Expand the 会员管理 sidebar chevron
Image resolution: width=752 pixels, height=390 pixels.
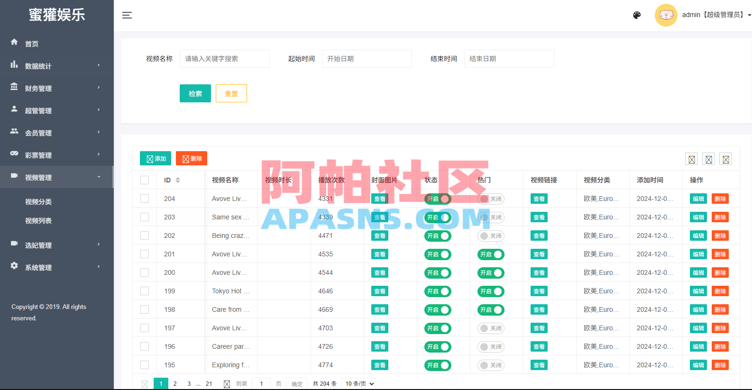point(99,132)
